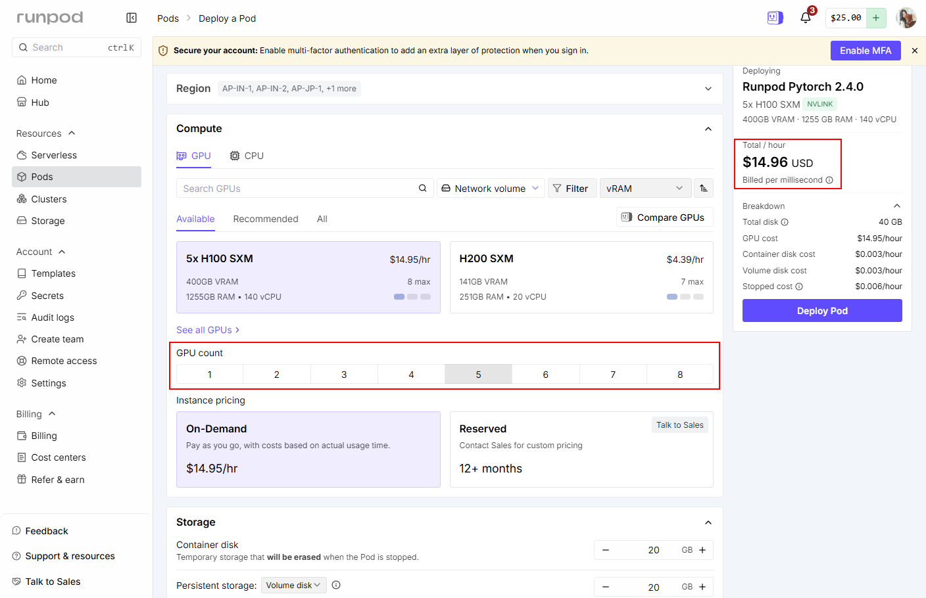Select GPU count 4
This screenshot has width=926, height=598.
coord(411,374)
